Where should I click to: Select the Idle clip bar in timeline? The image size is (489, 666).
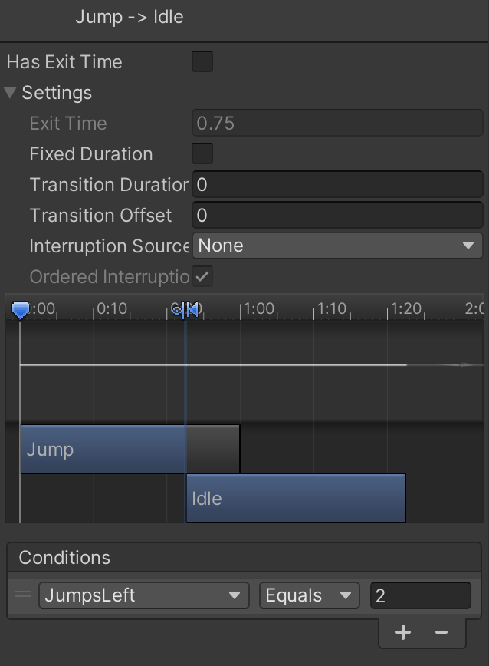pos(295,498)
